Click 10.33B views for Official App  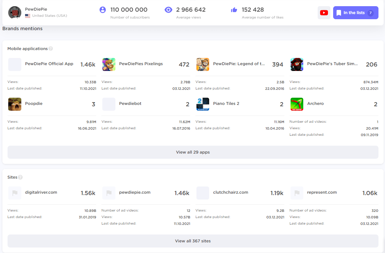coord(90,82)
